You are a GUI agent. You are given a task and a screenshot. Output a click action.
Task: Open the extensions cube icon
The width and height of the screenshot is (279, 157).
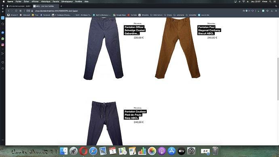pyautogui.click(x=267, y=11)
